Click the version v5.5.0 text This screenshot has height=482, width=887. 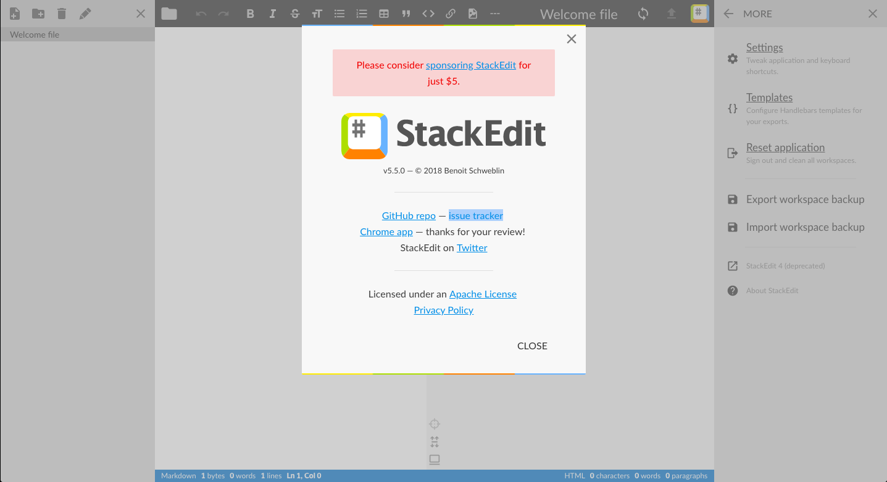tap(394, 170)
